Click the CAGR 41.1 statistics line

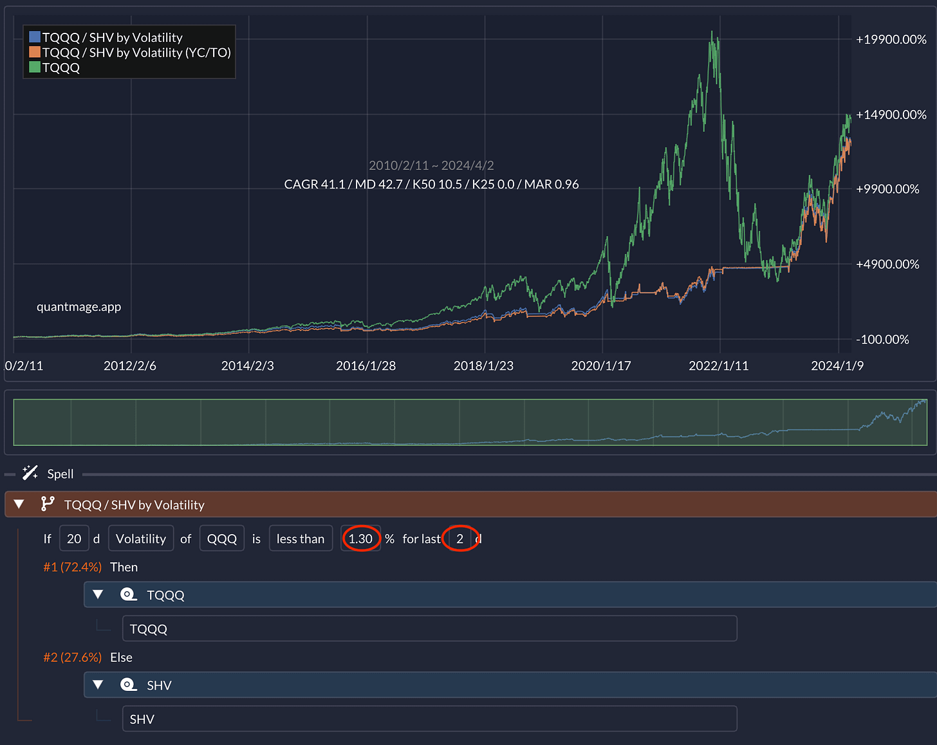click(x=431, y=184)
